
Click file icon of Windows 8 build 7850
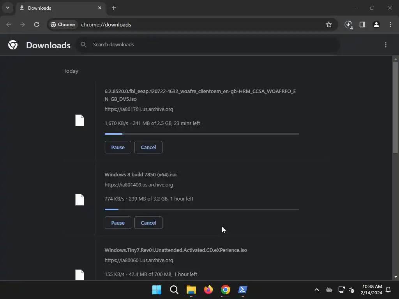tap(79, 200)
